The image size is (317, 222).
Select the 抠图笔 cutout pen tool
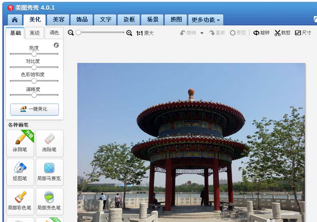20,172
